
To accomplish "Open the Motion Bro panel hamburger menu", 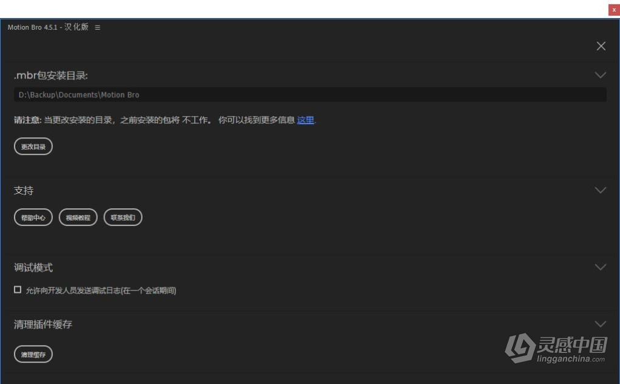I will [97, 28].
